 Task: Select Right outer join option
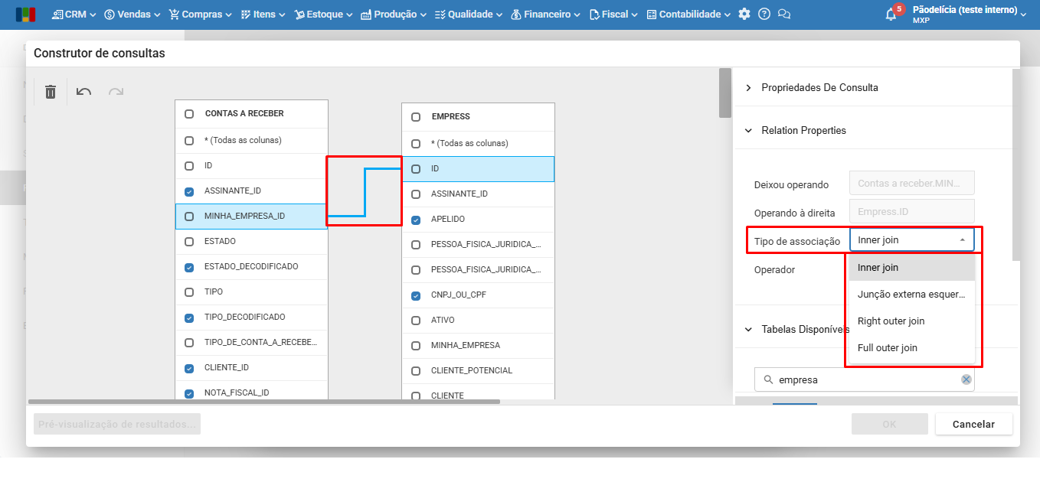coord(911,321)
